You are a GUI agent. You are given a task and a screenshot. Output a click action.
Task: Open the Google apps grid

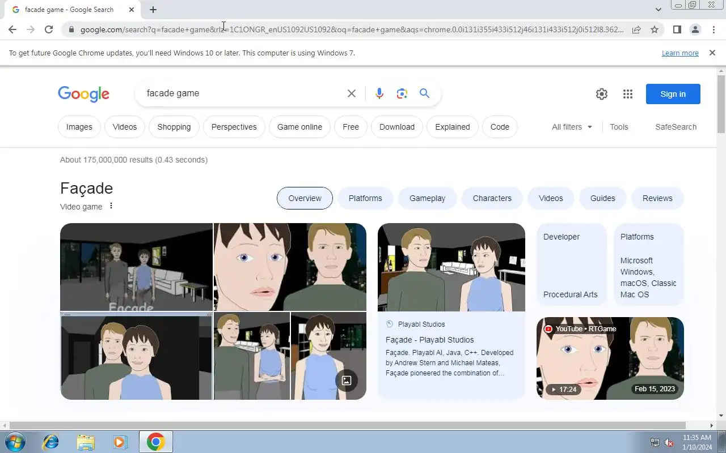point(627,94)
